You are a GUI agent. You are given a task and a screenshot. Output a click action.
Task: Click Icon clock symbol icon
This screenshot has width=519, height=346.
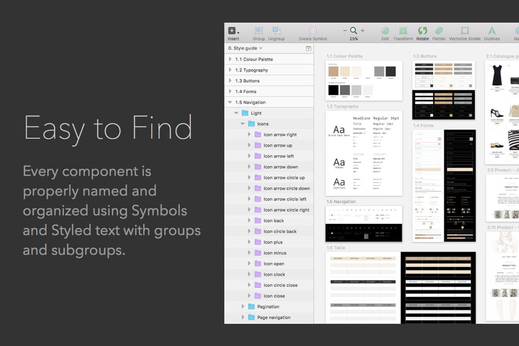[x=258, y=274]
